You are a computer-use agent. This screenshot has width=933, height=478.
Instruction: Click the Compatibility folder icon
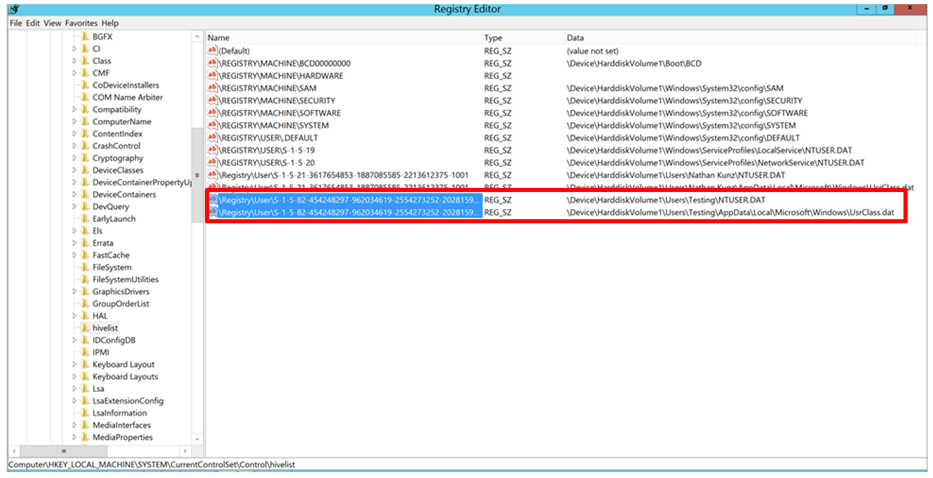(x=85, y=109)
